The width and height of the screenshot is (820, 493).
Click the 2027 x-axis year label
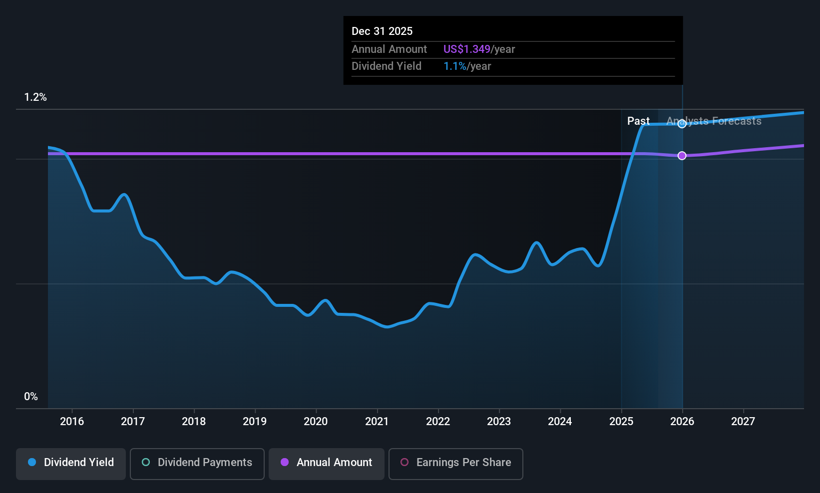tap(743, 421)
